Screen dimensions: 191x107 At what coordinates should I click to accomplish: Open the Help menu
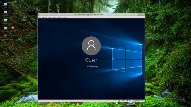tap(64, 17)
